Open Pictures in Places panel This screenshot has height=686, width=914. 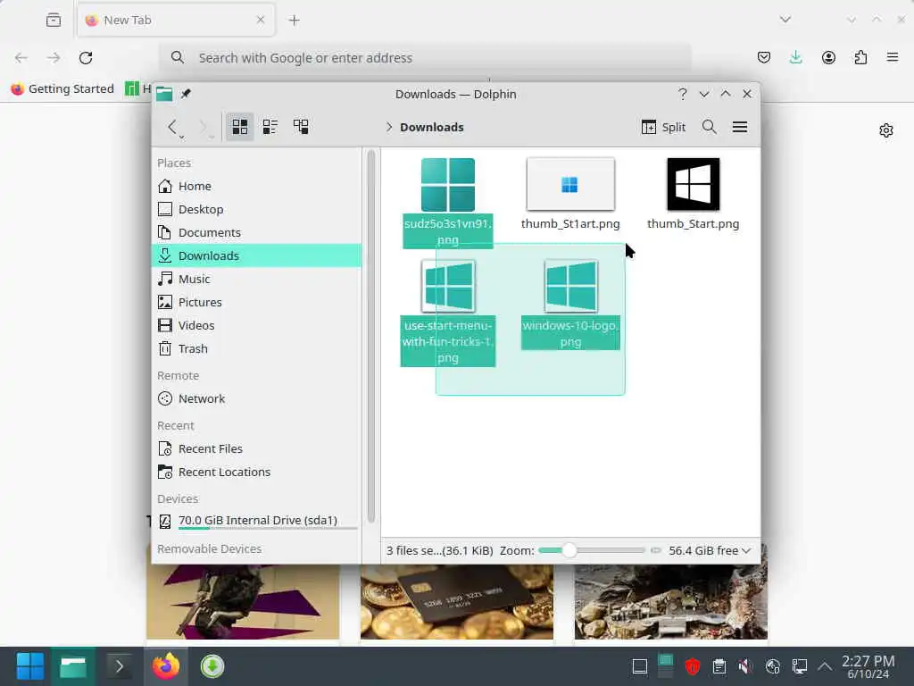click(257, 302)
